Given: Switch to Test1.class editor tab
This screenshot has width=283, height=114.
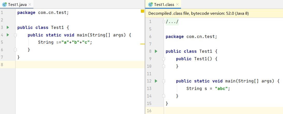Looking at the screenshot, I should [x=163, y=4].
